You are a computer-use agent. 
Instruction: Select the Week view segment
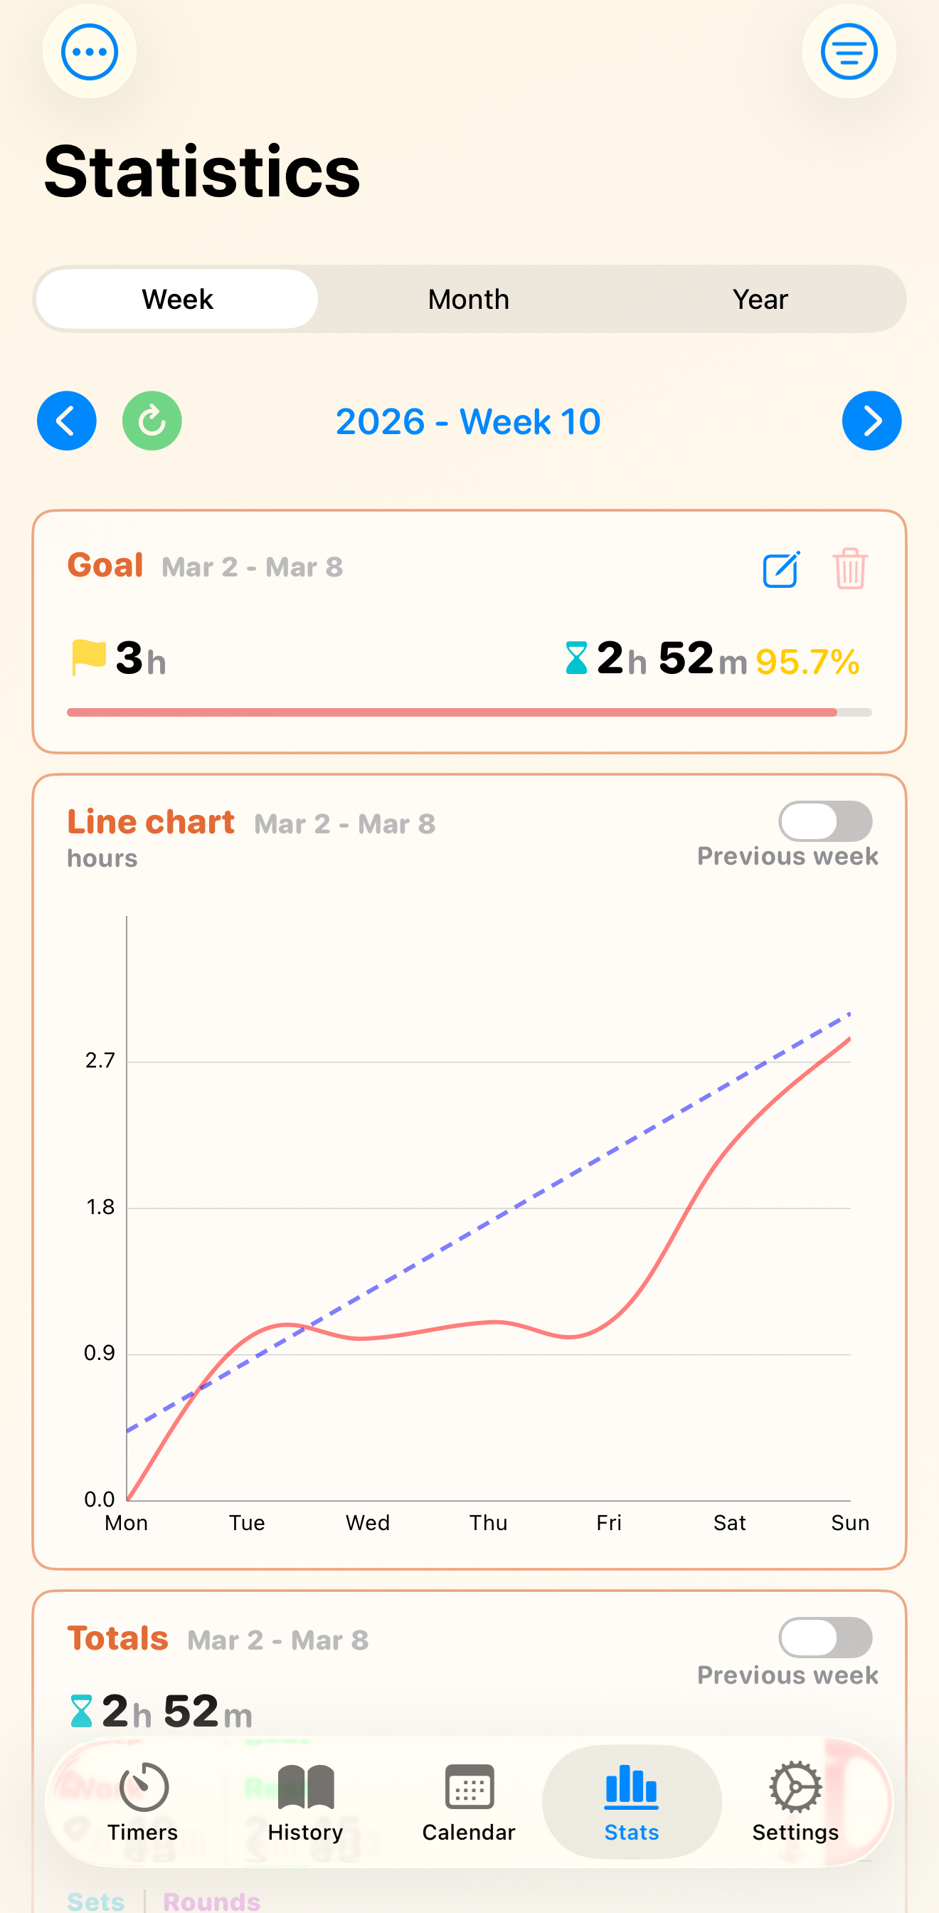(176, 298)
